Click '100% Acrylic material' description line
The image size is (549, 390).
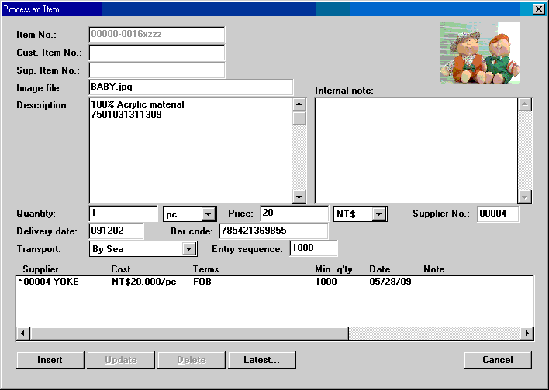137,104
